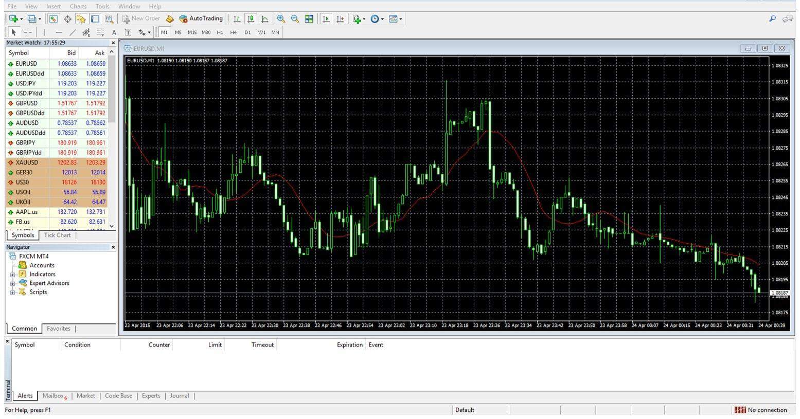Viewport: 800px width, 419px height.
Task: Click the Default profile in status bar
Action: [x=465, y=410]
